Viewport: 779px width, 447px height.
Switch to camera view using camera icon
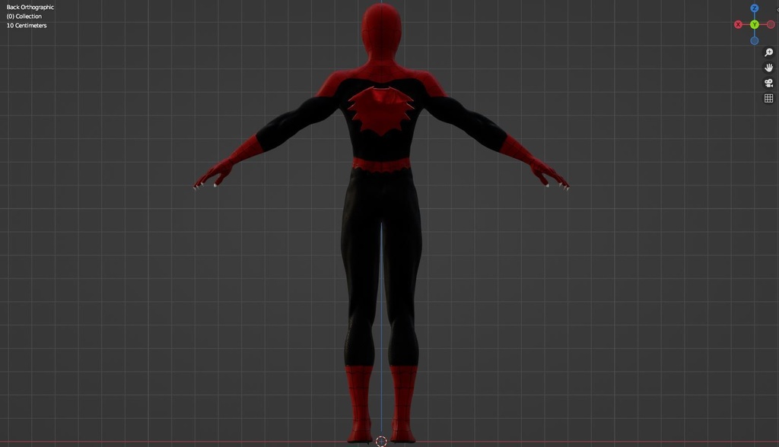pyautogui.click(x=768, y=82)
